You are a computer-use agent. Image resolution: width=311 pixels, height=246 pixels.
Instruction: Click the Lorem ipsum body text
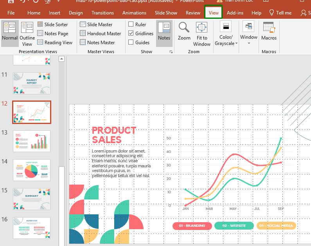[x=121, y=163]
